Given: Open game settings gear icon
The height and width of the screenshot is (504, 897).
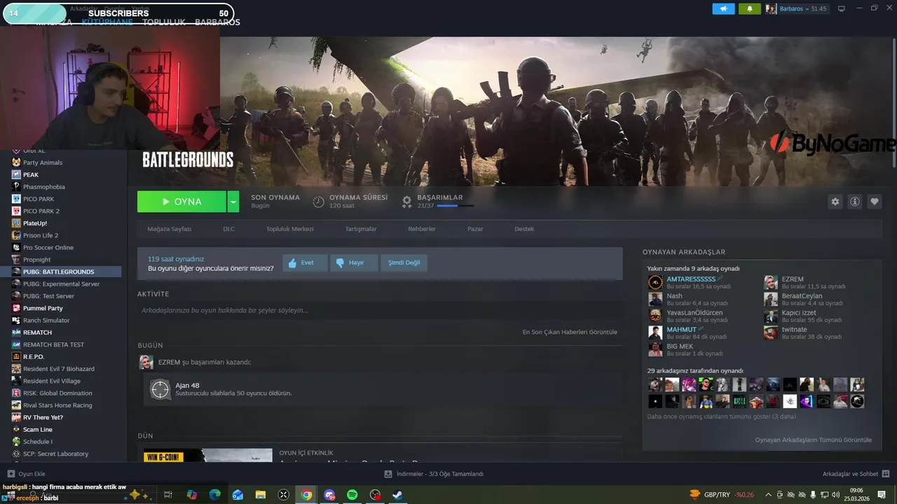Looking at the screenshot, I should tap(835, 202).
